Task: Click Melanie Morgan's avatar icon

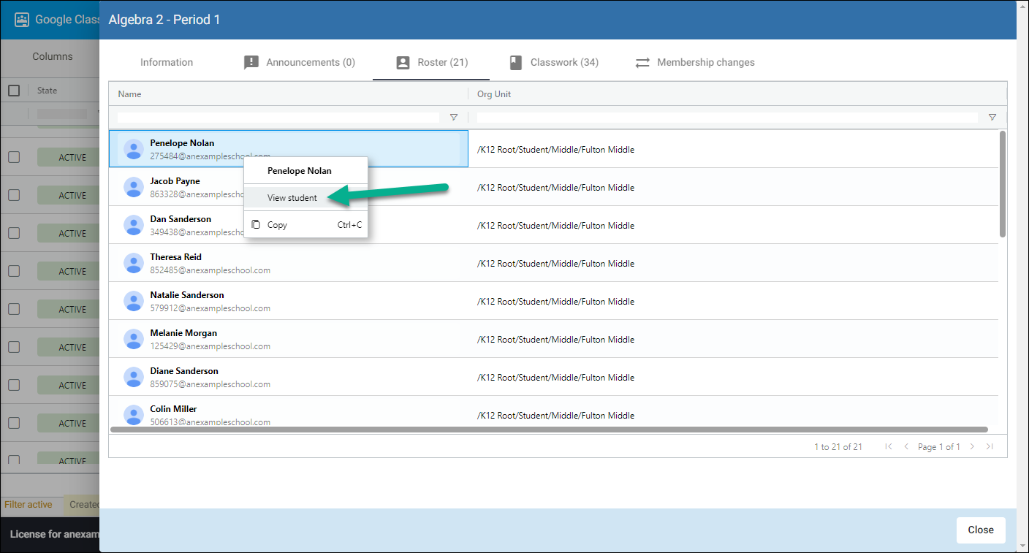Action: (x=133, y=339)
